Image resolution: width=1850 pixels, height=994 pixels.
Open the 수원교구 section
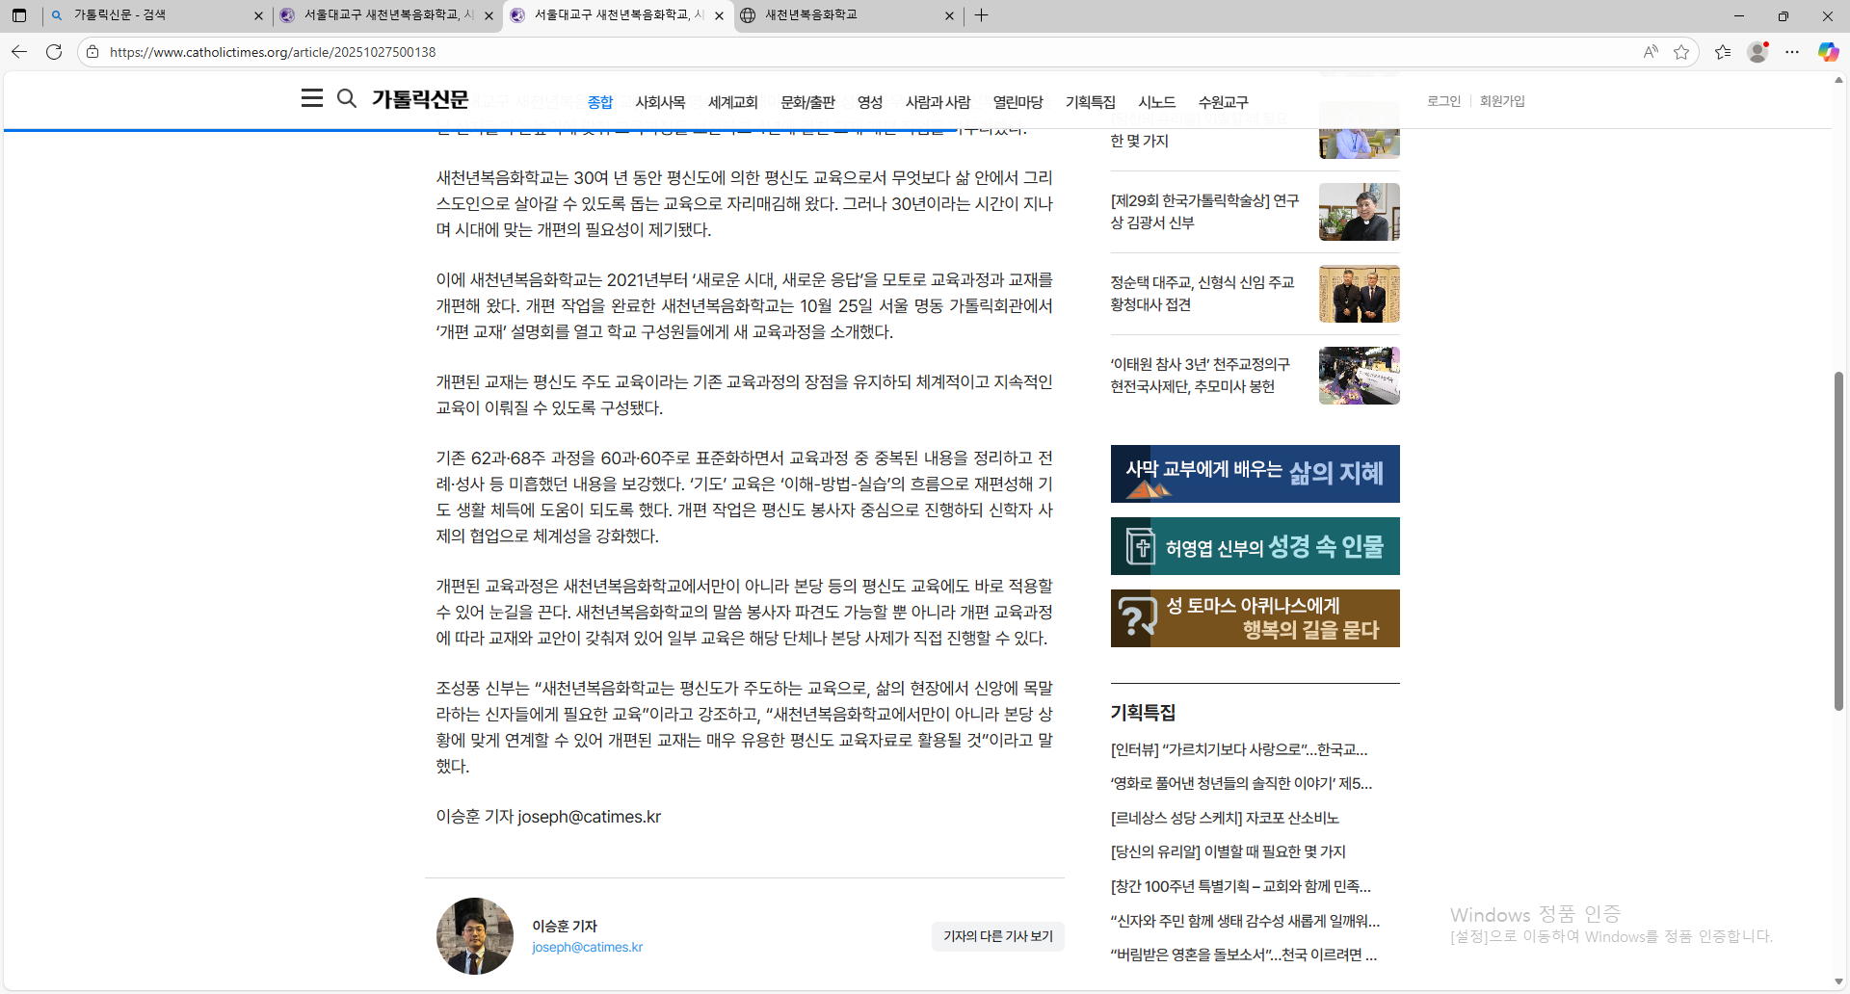coord(1223,102)
